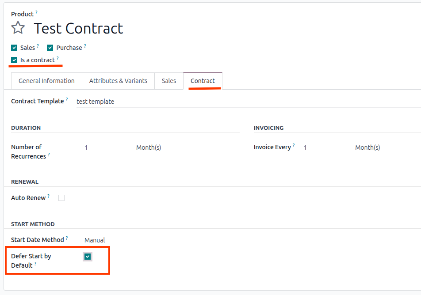Show help tooltip for Start Date Method
421x295 pixels.
coord(67,238)
